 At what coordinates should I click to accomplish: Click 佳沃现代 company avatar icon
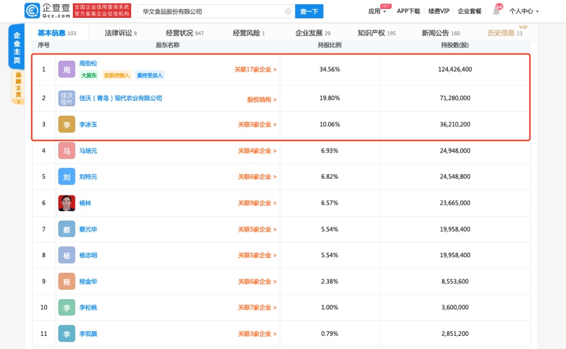pos(67,98)
